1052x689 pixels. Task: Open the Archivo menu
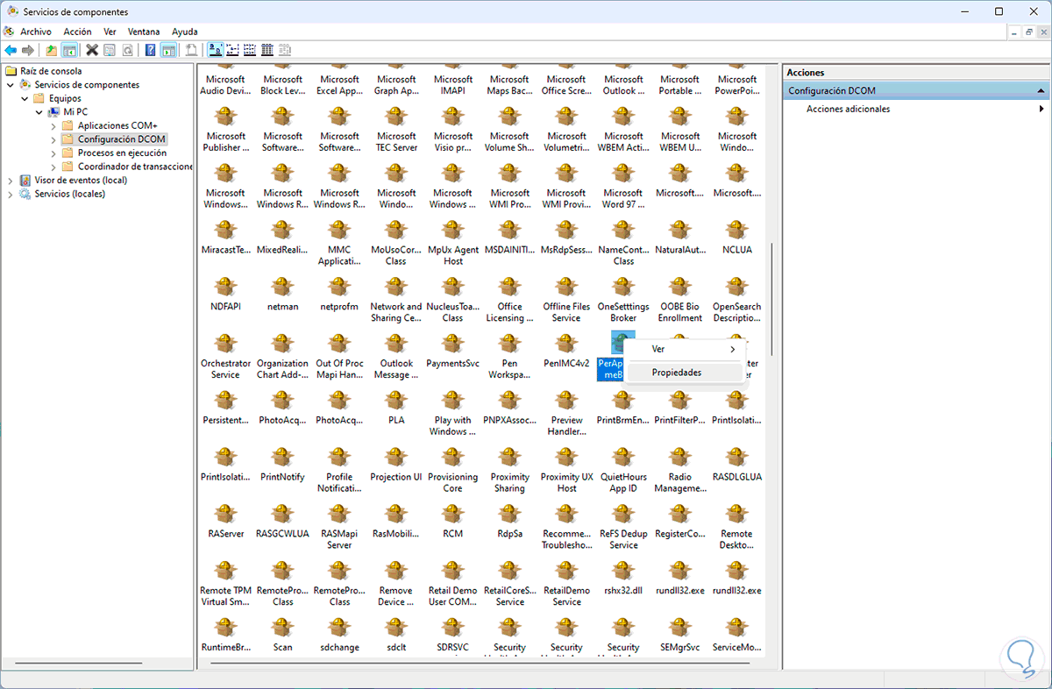tap(36, 32)
